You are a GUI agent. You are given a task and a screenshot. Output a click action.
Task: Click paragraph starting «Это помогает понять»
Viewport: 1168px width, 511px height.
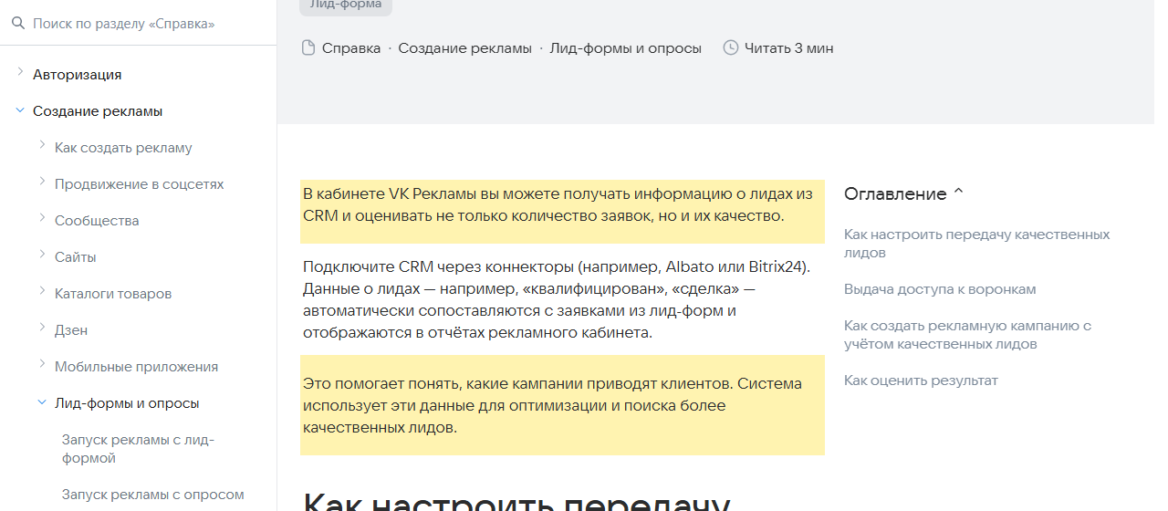552,405
